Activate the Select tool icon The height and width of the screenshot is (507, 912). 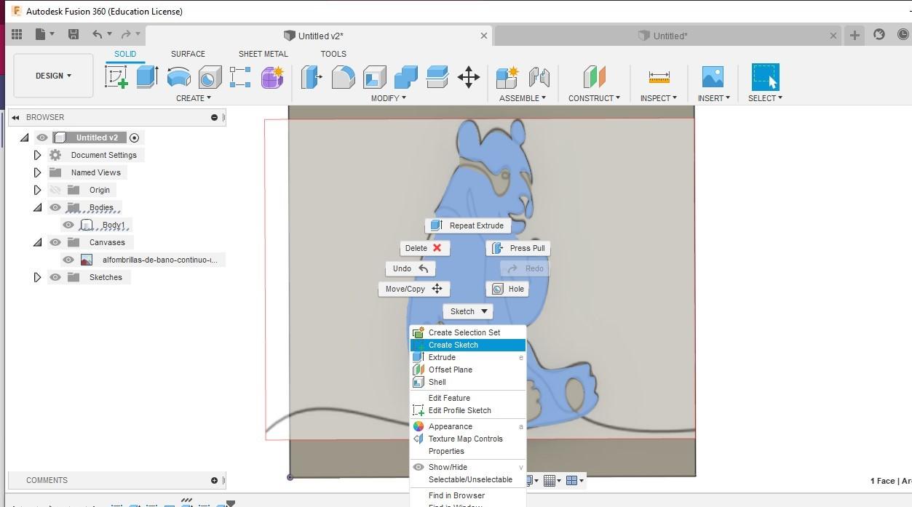765,77
